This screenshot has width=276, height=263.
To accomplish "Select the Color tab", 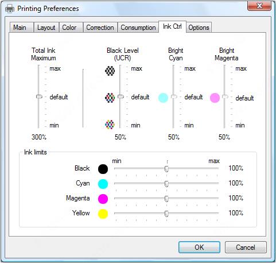I will tap(71, 28).
